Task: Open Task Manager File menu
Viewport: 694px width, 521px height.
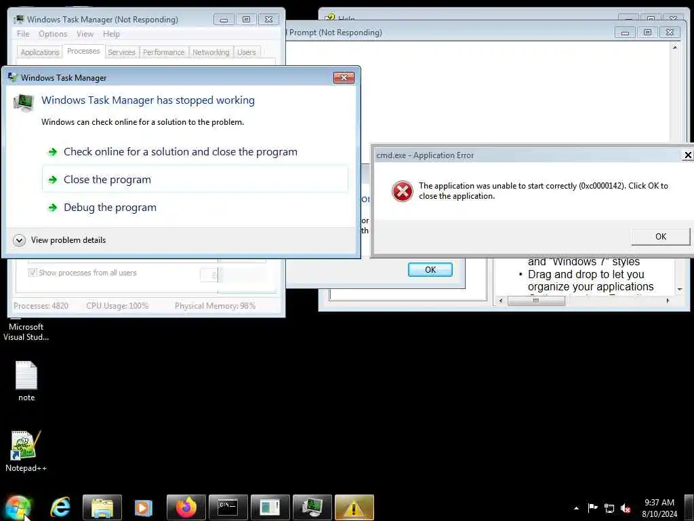Action: point(23,34)
